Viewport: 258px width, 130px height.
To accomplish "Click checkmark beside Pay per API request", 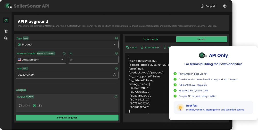I will pyautogui.click(x=175, y=96).
